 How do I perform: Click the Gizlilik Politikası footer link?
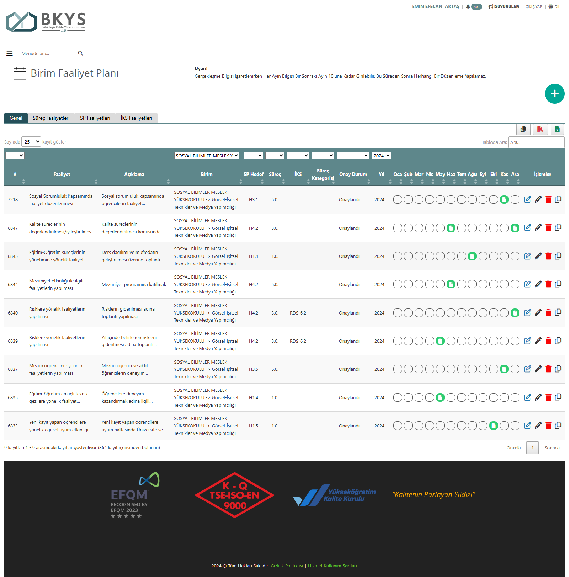click(x=287, y=566)
